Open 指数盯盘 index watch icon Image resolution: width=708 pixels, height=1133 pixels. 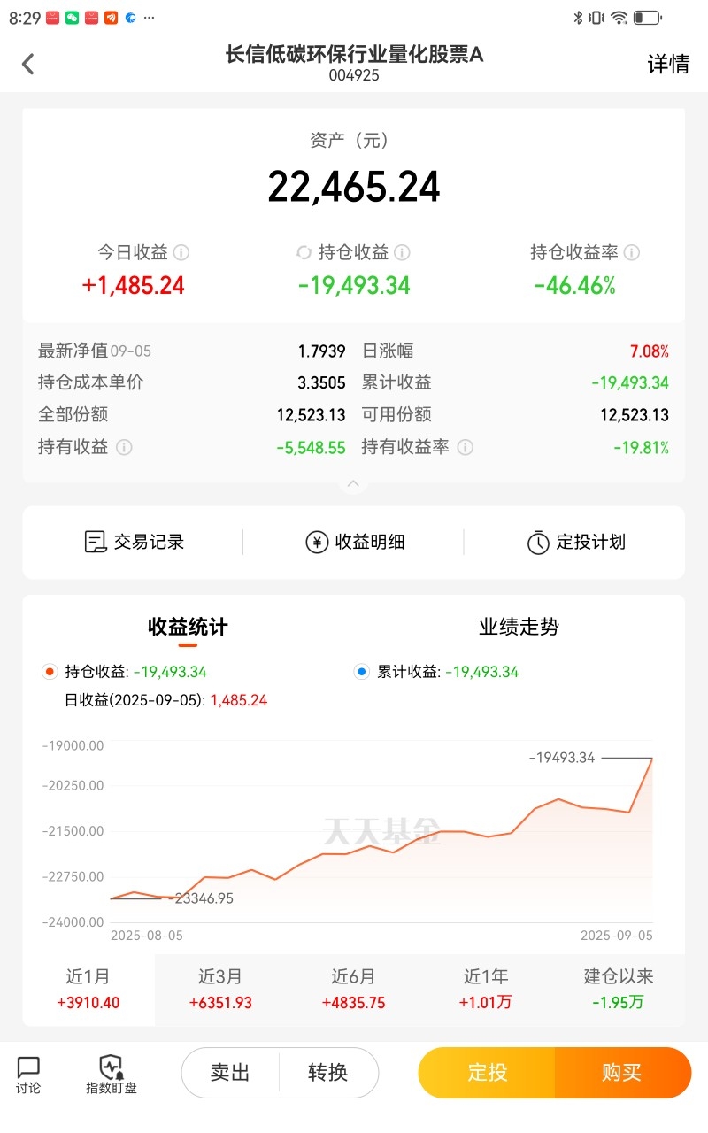(112, 1075)
